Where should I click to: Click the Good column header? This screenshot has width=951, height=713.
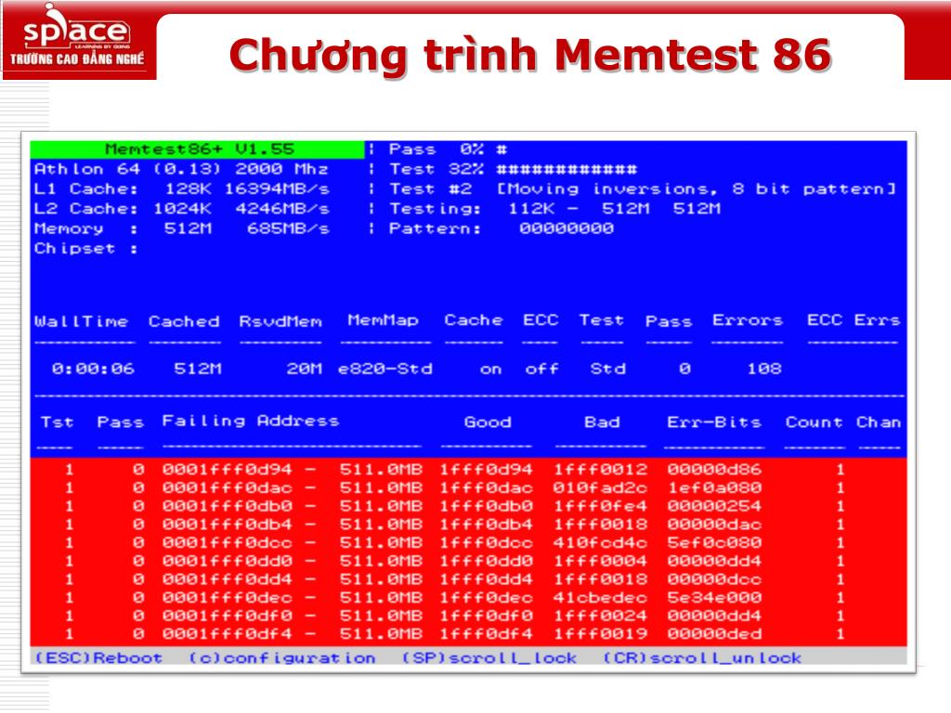(x=488, y=422)
